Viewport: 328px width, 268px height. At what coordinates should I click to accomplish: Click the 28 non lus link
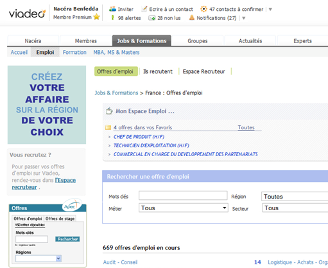(169, 18)
